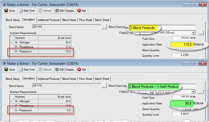Viewport: 209px width, 122px height.
Task: Open Blend Setup tab in upper window
Action: [13, 20]
